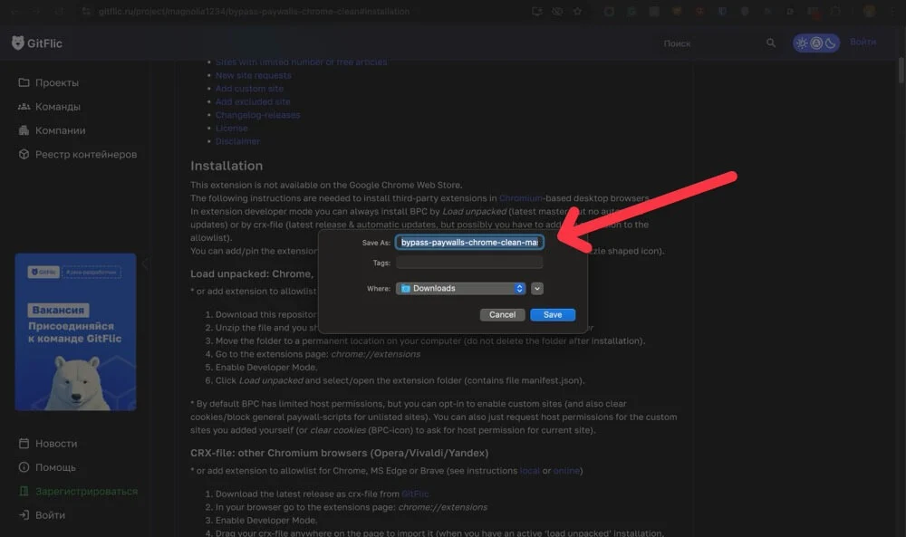
Task: Click the Зарегистрироваться sidebar icon
Action: [x=24, y=491]
